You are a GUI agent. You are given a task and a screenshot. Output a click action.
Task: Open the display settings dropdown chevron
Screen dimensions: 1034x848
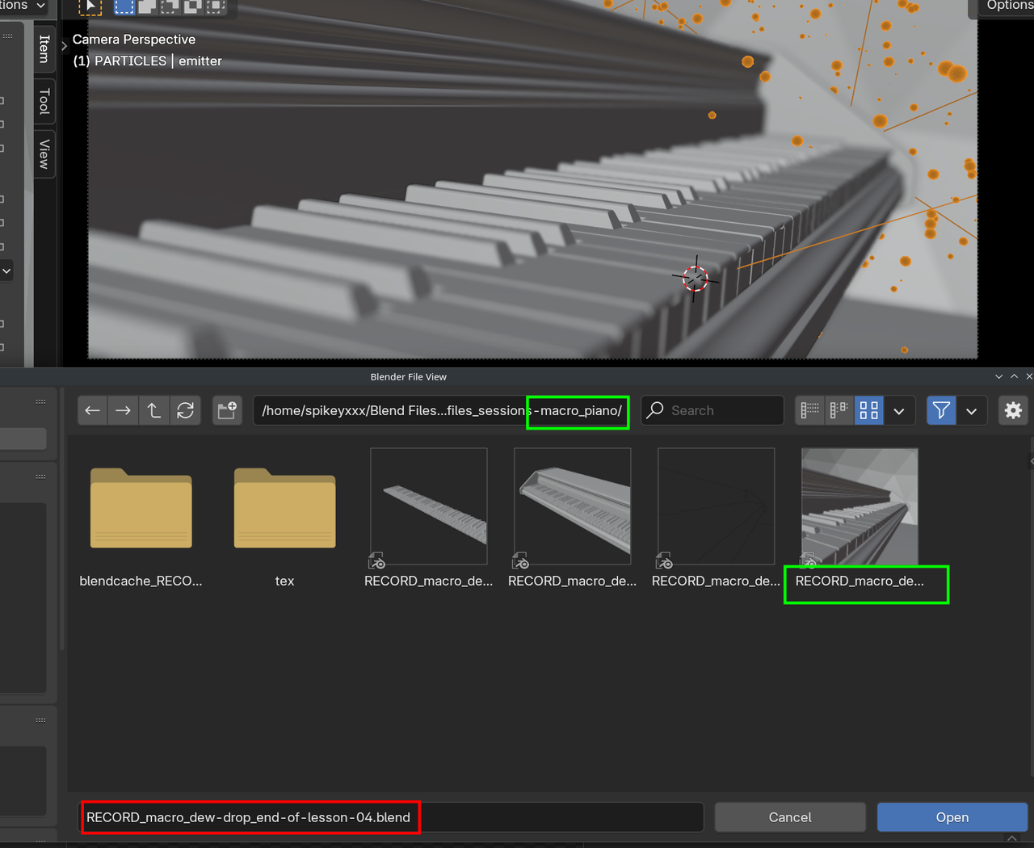point(900,410)
